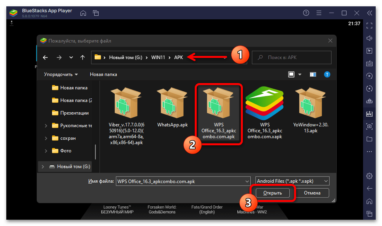This screenshot has width=382, height=226.
Task: Click Looney Tunes БЕЗУМНЫЙ МИР game label
Action: pos(117,209)
